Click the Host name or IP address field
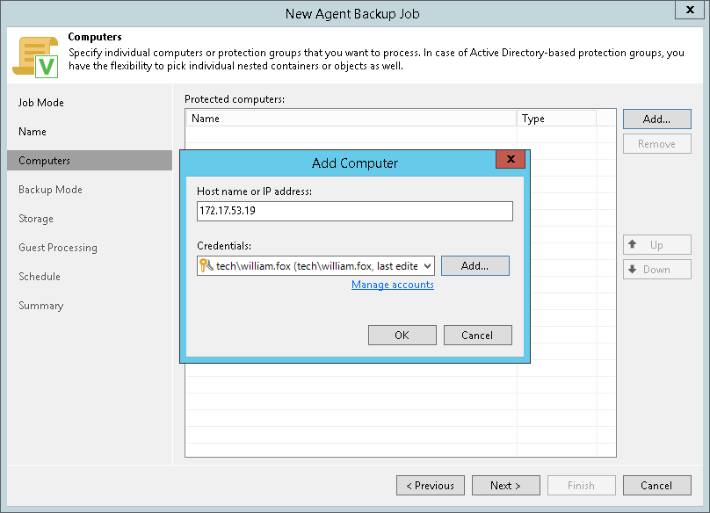This screenshot has height=513, width=710. 354,211
